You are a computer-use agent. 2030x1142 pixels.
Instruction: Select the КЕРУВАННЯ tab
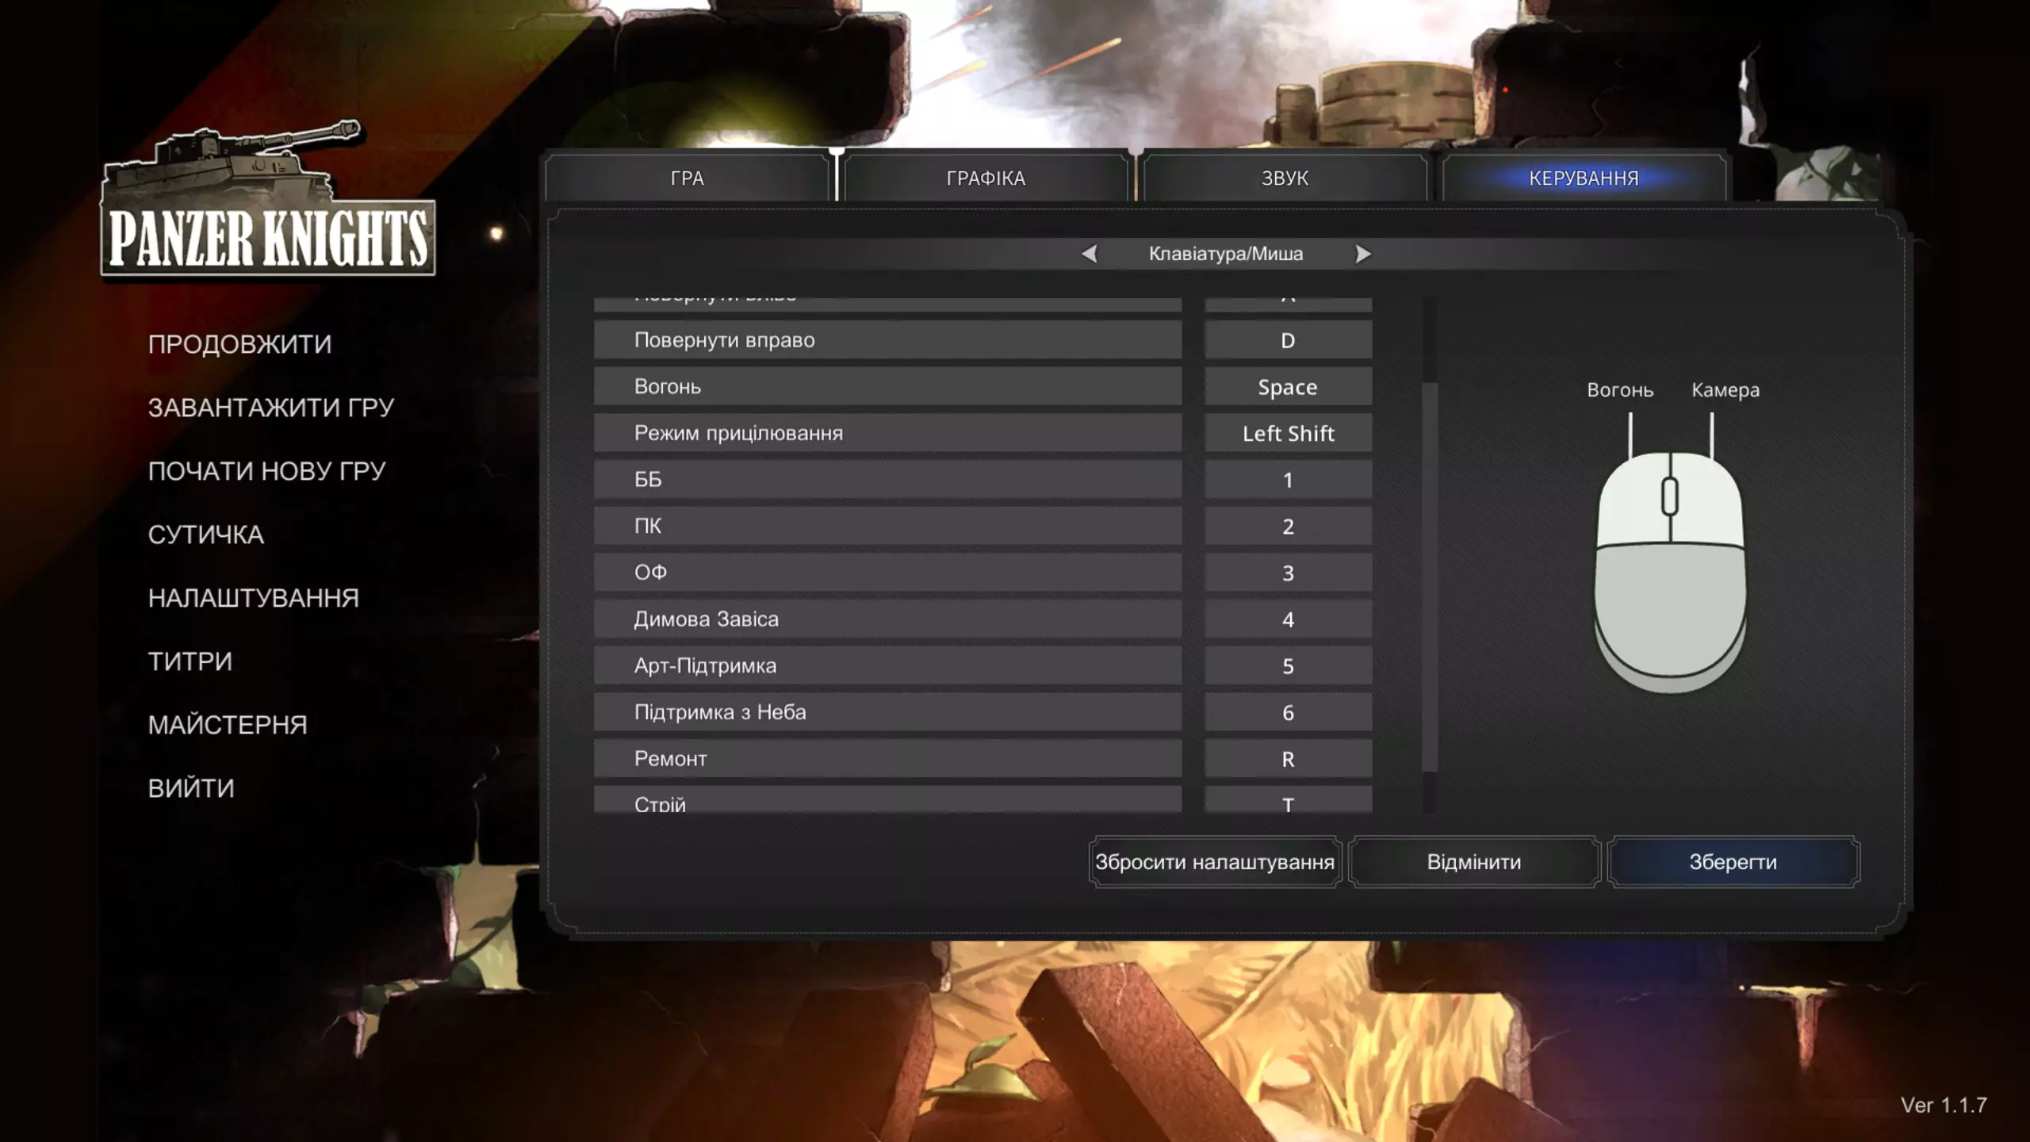(1584, 178)
